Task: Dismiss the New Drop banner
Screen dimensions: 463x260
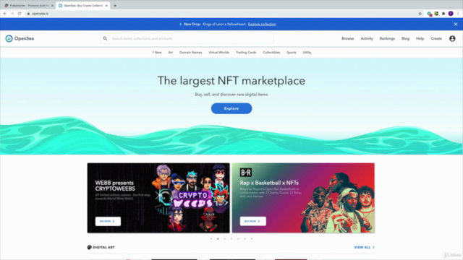Action: pos(456,24)
